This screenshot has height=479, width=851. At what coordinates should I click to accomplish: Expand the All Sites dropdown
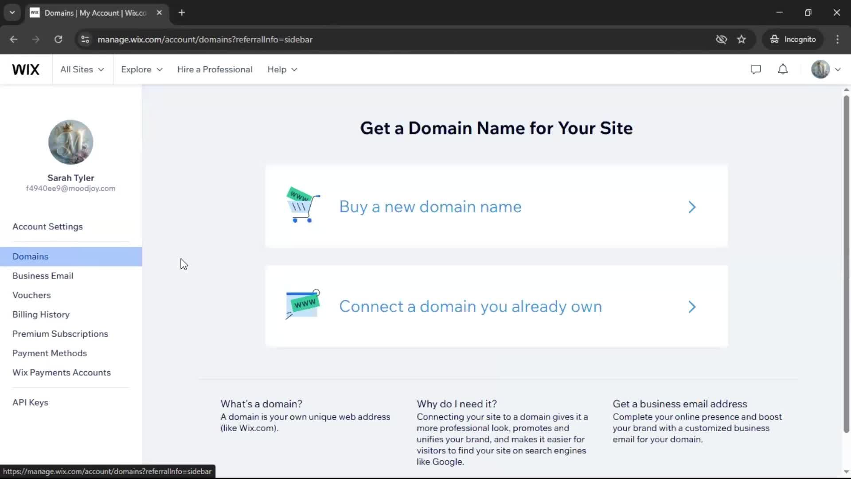coord(82,70)
